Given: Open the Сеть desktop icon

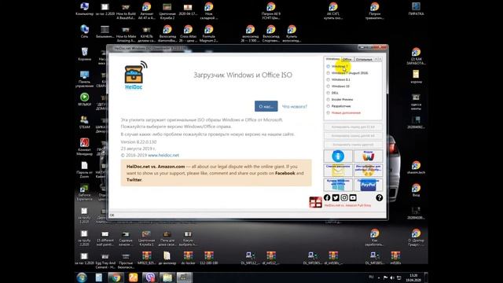Looking at the screenshot, I should (x=84, y=31).
